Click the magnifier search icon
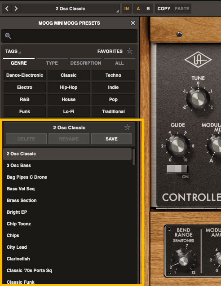The height and width of the screenshot is (286, 221). [8, 36]
